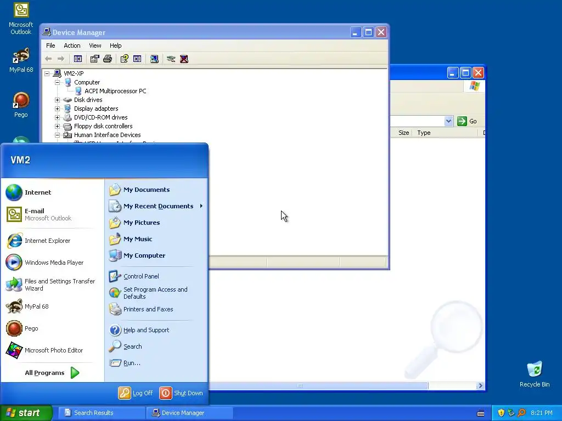Open the File menu in Device Manager
This screenshot has height=421, width=562.
click(50, 45)
